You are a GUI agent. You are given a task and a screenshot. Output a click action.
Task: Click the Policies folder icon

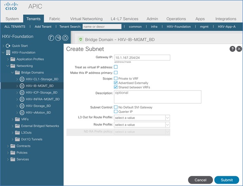pyautogui.click(x=13, y=153)
